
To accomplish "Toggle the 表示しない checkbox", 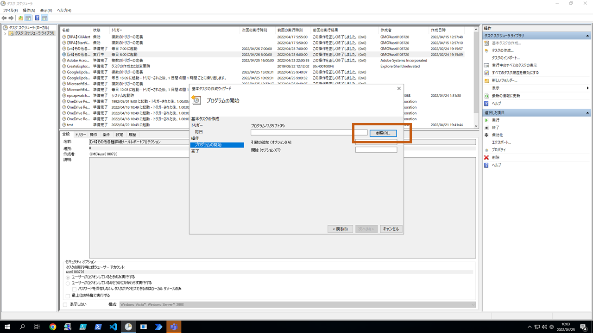I will click(65, 304).
